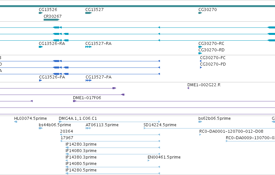The width and height of the screenshot is (275, 175).
Task: Click the CG13527-PA triple-arrow protein glyph
Action: tap(89, 80)
